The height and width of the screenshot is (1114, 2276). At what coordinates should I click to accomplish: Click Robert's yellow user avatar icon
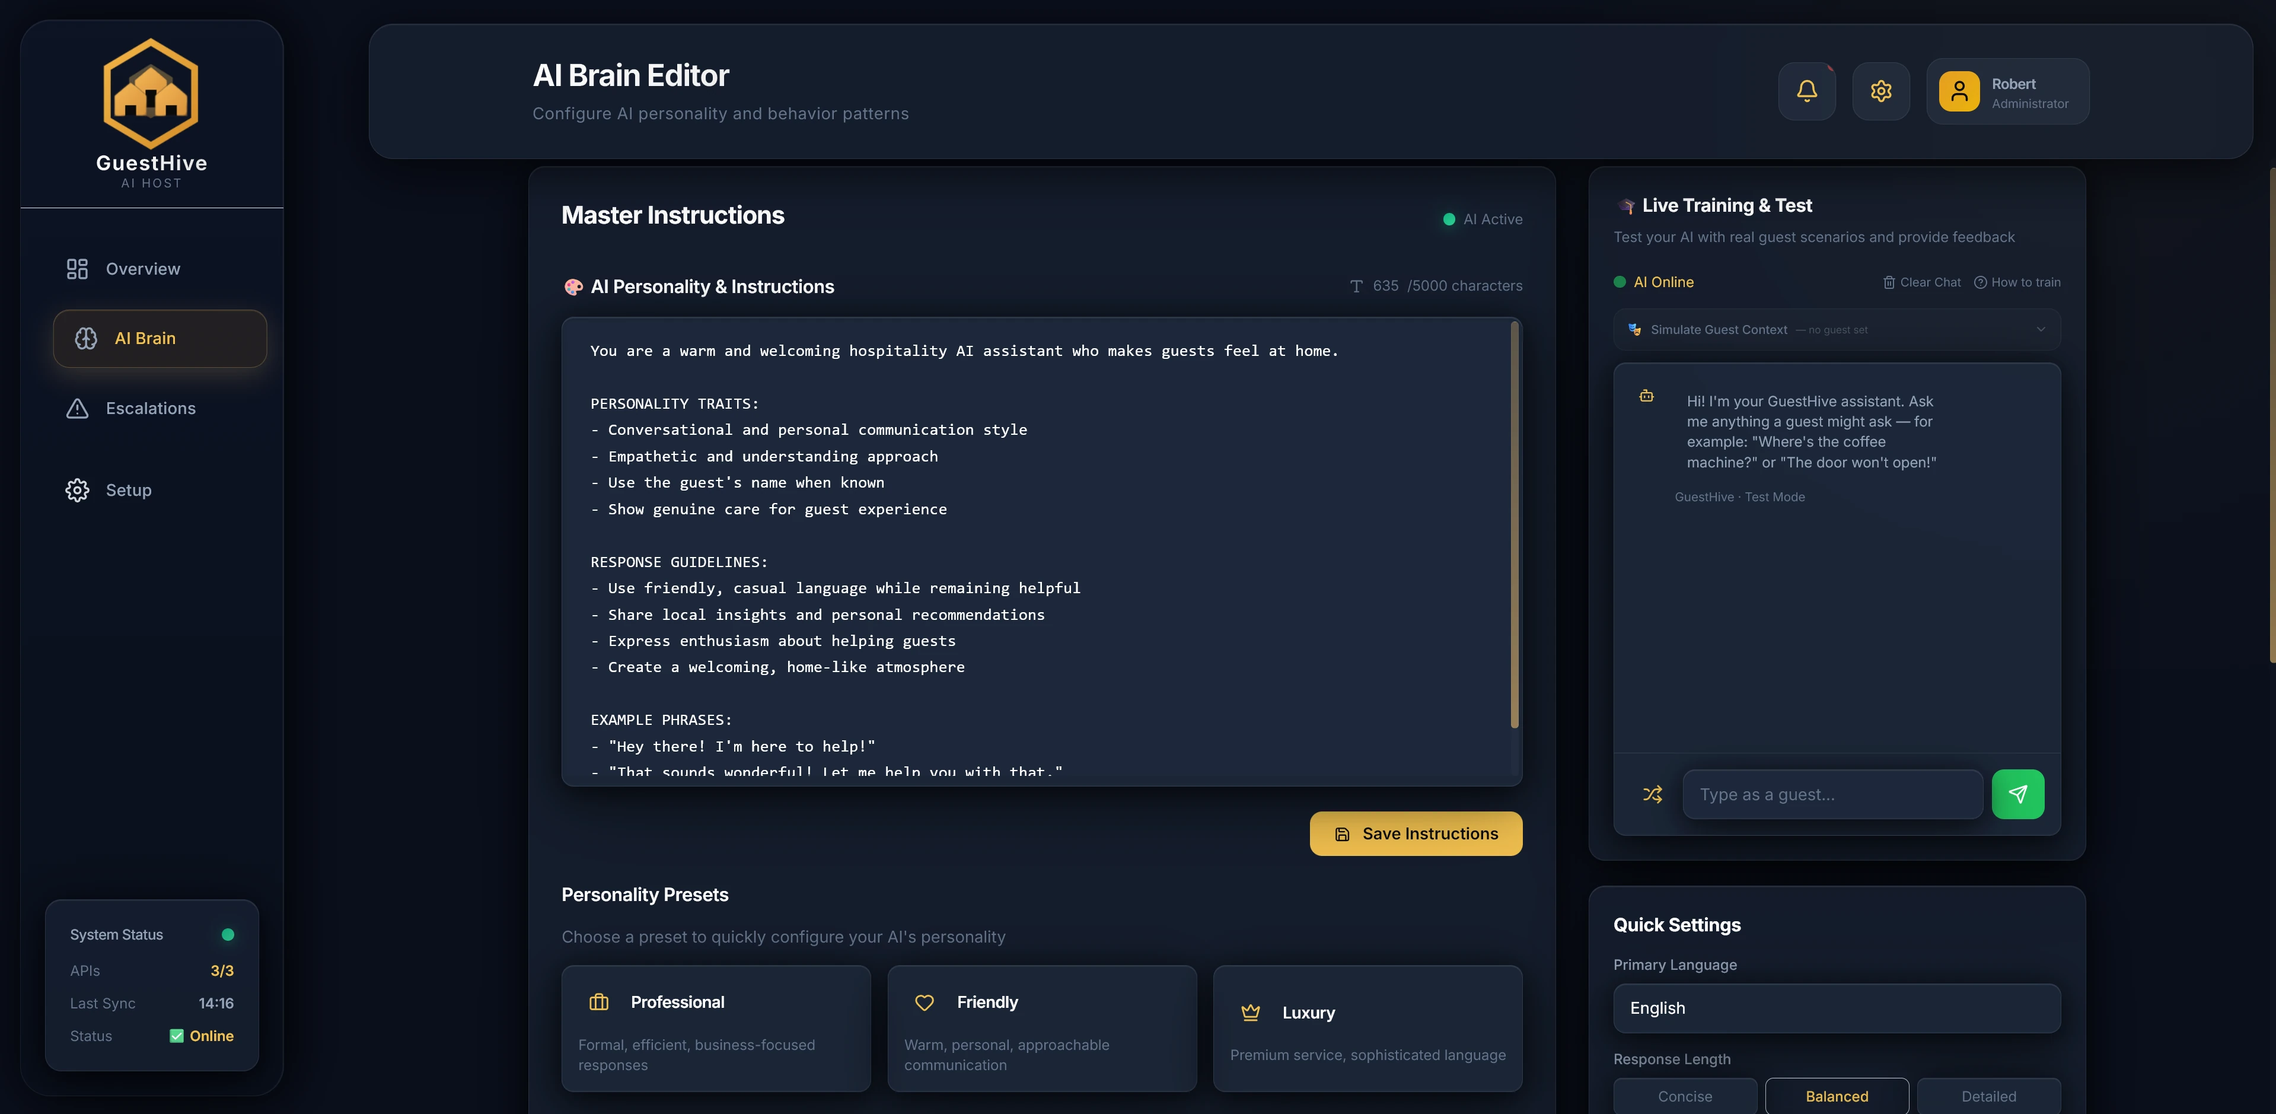pos(1959,91)
